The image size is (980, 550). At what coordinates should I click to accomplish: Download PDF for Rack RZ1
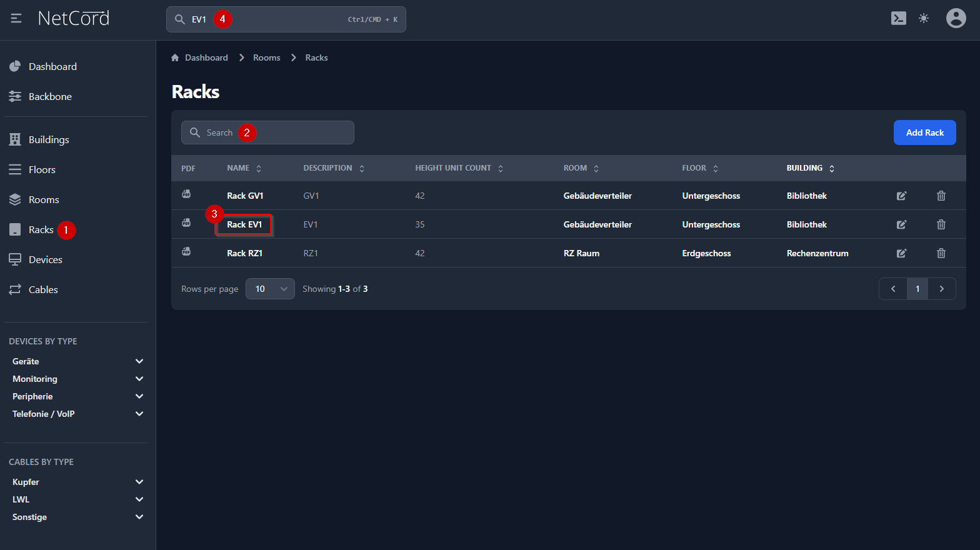pyautogui.click(x=186, y=252)
